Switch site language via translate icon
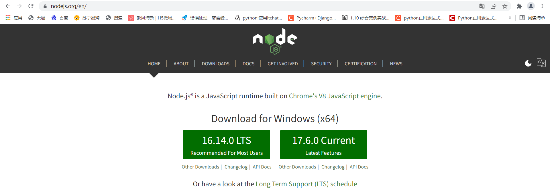Image resolution: width=550 pixels, height=190 pixels. [x=541, y=62]
